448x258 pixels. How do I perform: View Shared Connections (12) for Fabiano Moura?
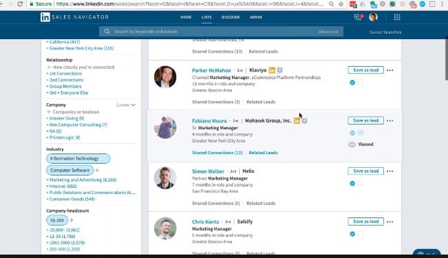click(x=217, y=153)
